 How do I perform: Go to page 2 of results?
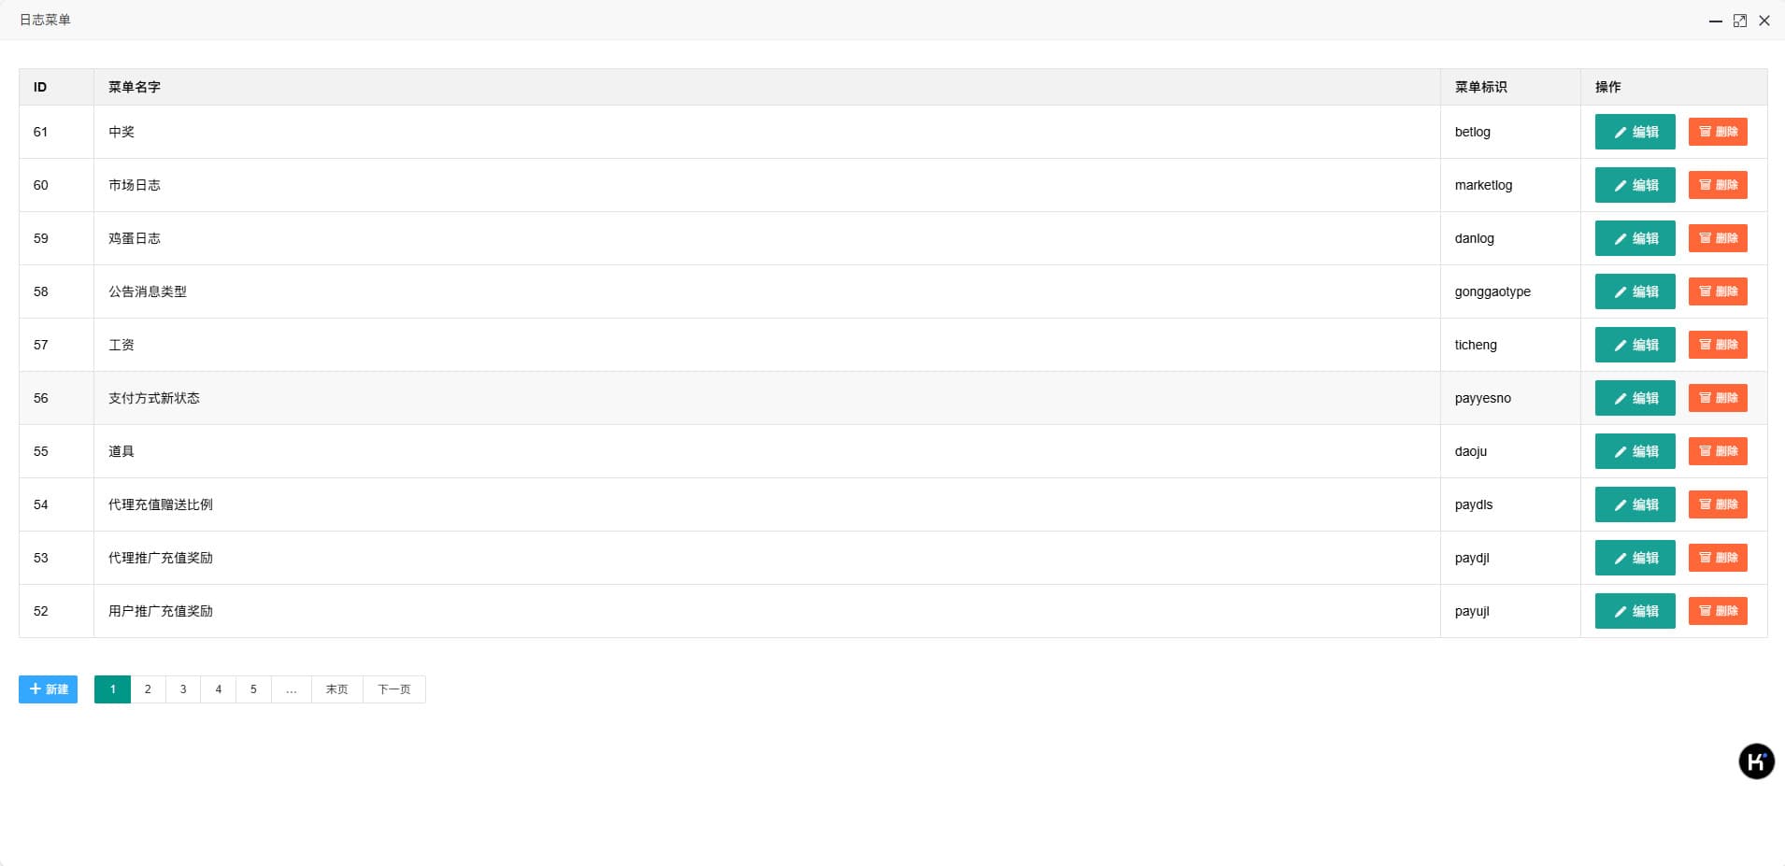pos(148,689)
